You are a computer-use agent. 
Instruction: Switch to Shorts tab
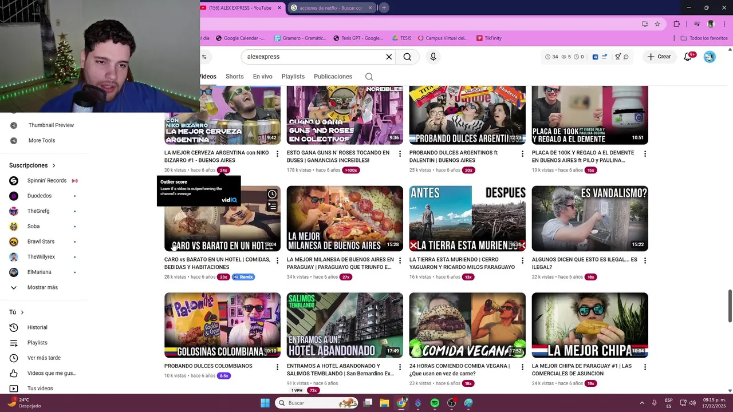pos(234,77)
